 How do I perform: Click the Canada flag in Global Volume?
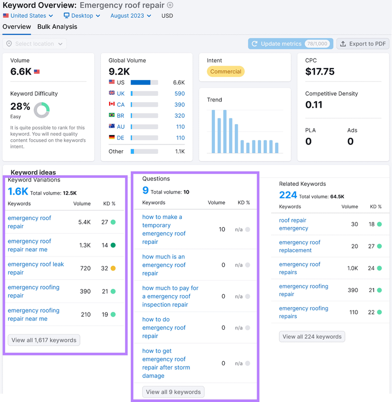click(112, 104)
